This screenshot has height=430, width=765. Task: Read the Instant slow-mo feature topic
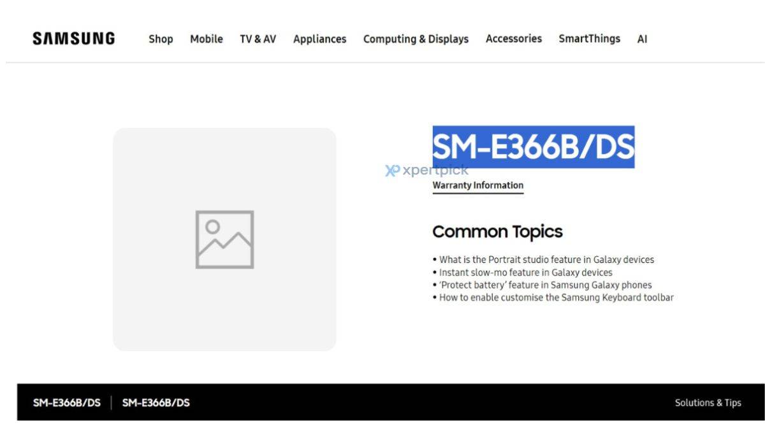click(525, 272)
